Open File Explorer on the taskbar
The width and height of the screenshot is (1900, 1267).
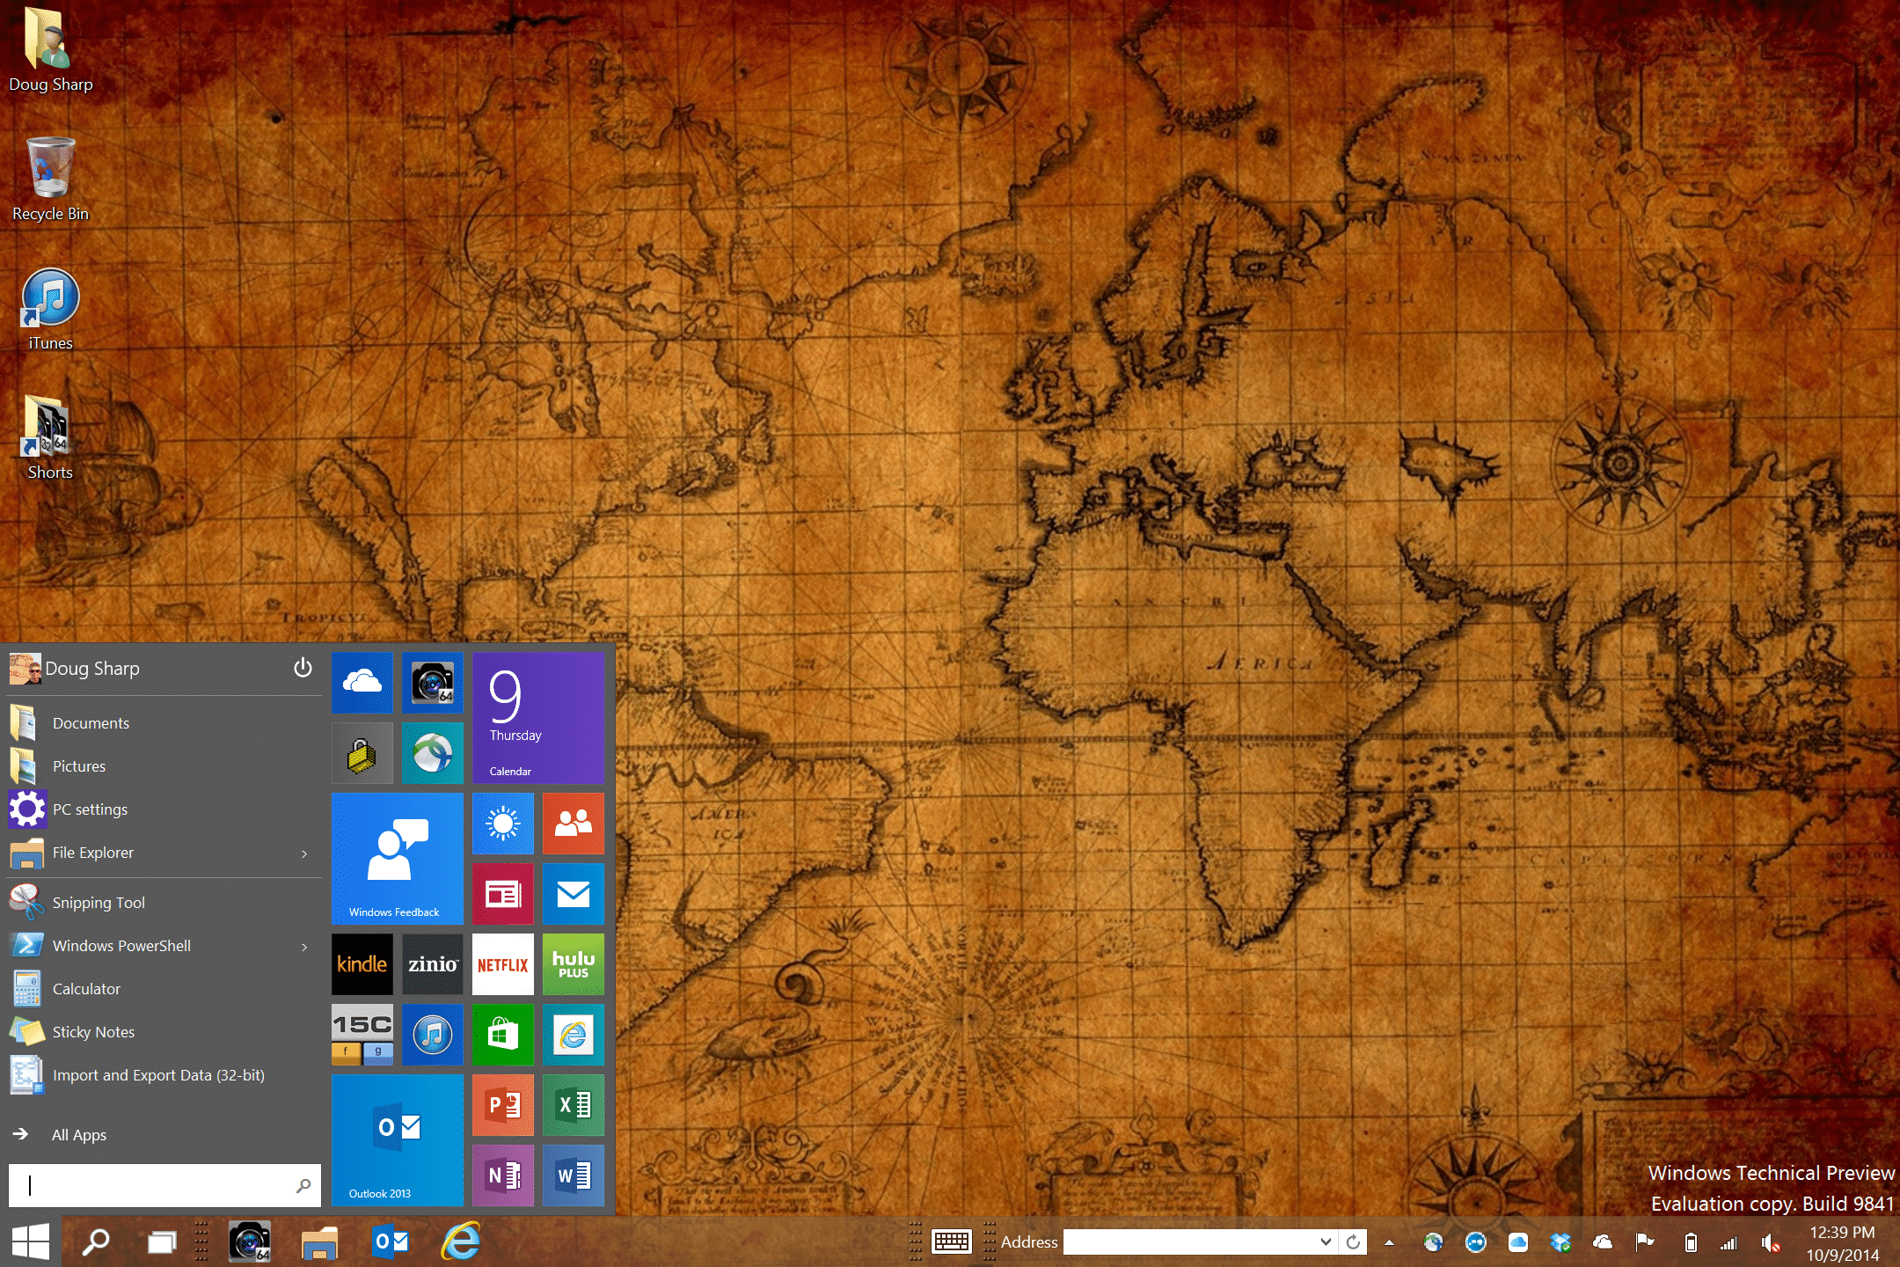click(319, 1241)
